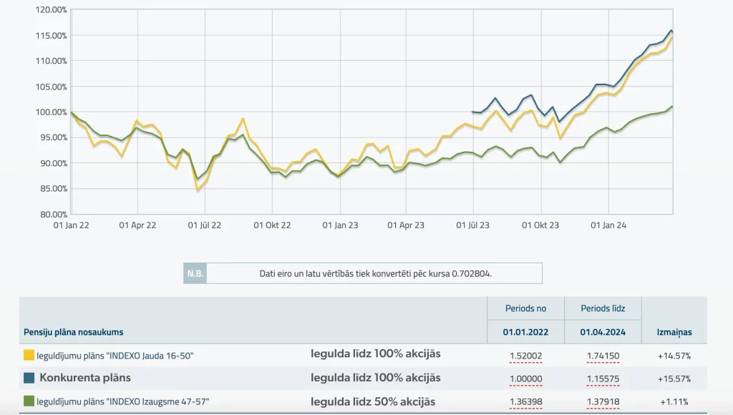Click the blue Konkurenta plāns color swatch
The height and width of the screenshot is (415, 733).
point(29,378)
